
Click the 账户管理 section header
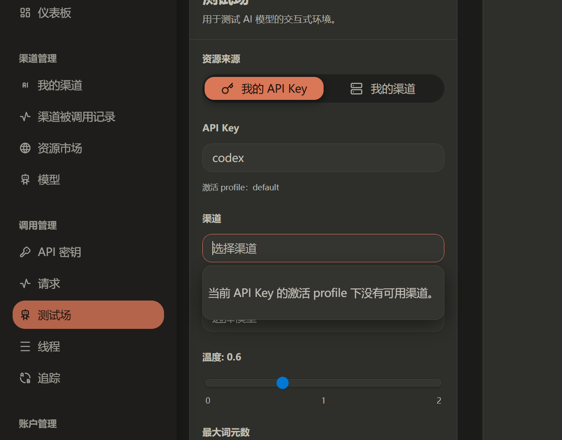click(38, 424)
